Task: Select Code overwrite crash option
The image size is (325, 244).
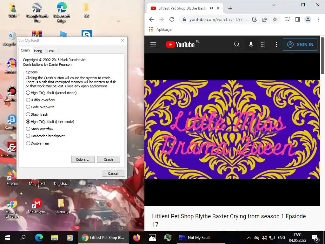Action: coord(40,107)
